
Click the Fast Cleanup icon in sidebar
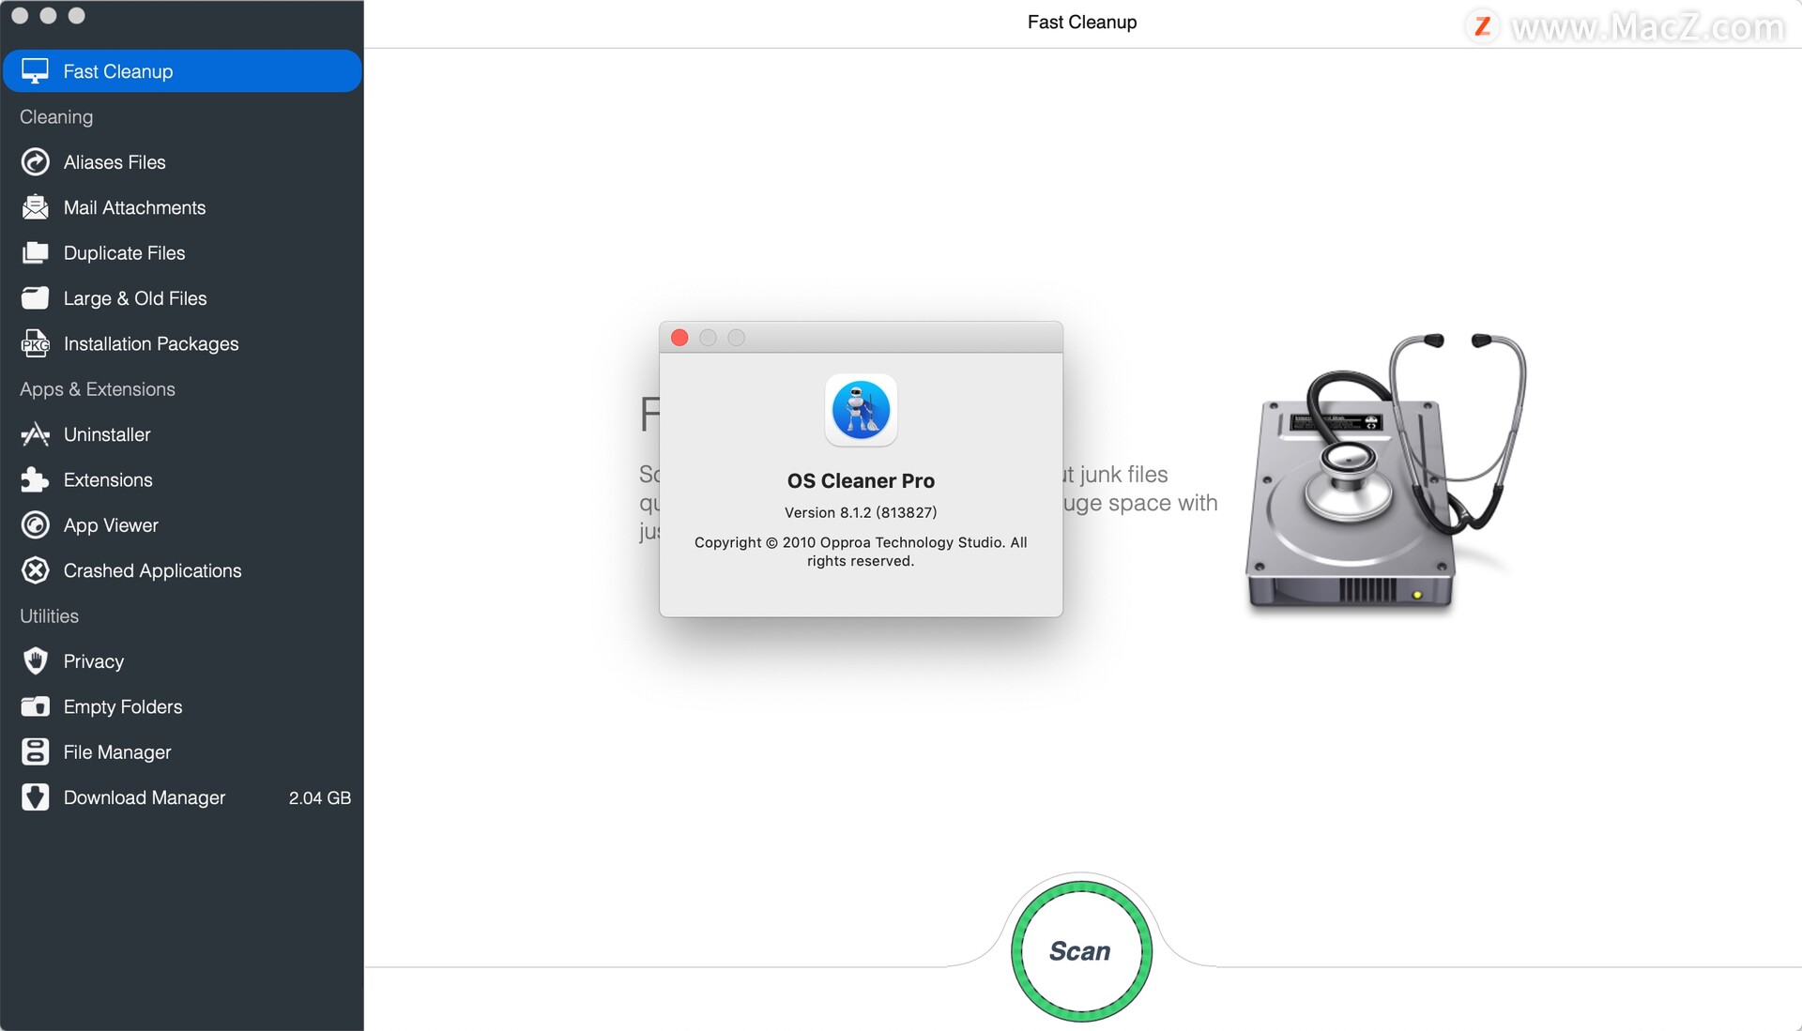click(x=36, y=70)
